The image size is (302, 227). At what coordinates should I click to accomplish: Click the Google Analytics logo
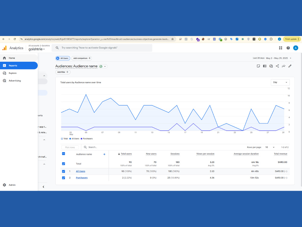click(x=5, y=48)
